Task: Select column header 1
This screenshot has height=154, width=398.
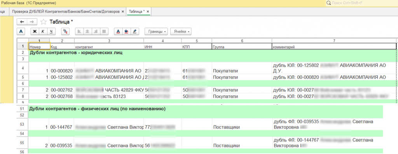Action: (39, 40)
